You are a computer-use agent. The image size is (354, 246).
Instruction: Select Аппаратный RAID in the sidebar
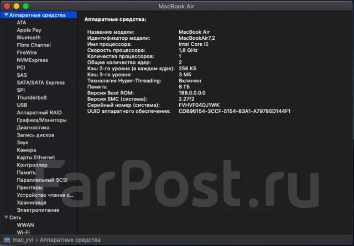pos(39,112)
